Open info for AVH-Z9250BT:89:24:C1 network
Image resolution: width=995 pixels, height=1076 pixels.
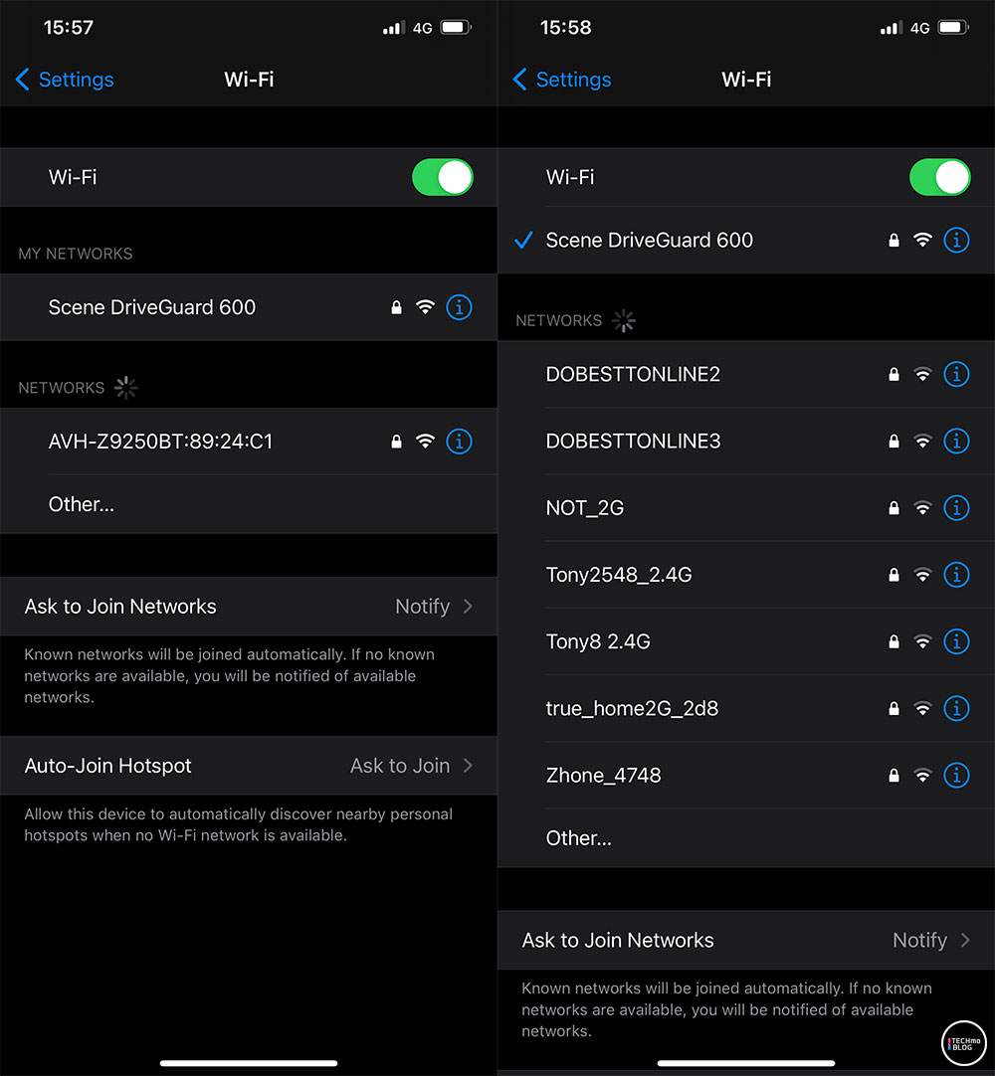pyautogui.click(x=459, y=442)
